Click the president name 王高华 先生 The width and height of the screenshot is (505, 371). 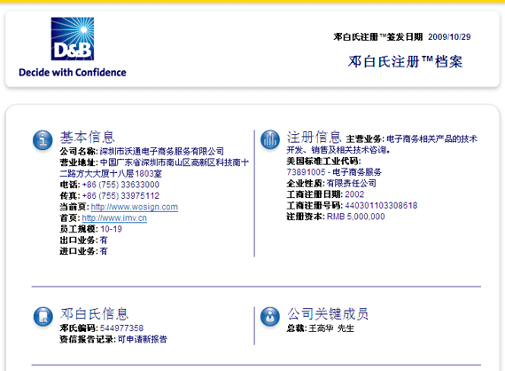pyautogui.click(x=331, y=328)
